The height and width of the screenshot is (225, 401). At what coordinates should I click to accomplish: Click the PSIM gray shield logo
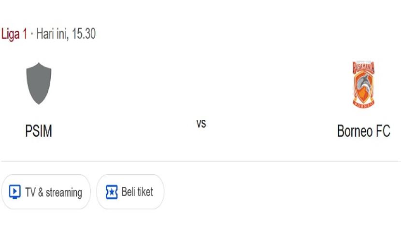click(x=39, y=83)
